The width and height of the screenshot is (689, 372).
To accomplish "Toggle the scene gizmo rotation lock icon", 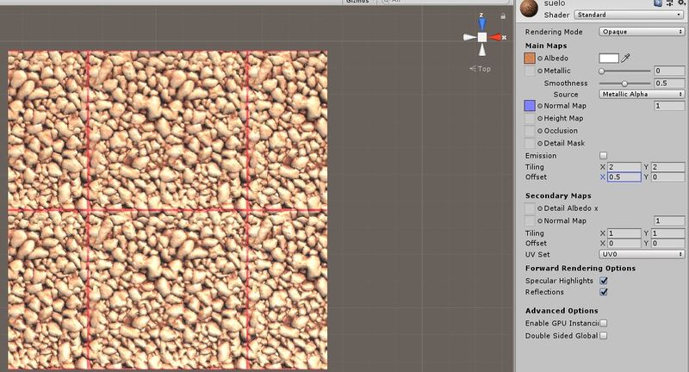I will (503, 16).
